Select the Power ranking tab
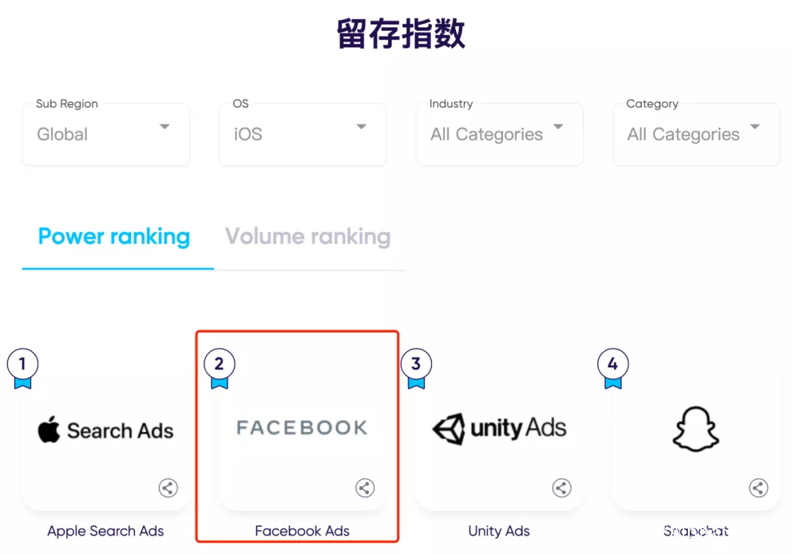Screen dimensions: 792x554 [114, 236]
